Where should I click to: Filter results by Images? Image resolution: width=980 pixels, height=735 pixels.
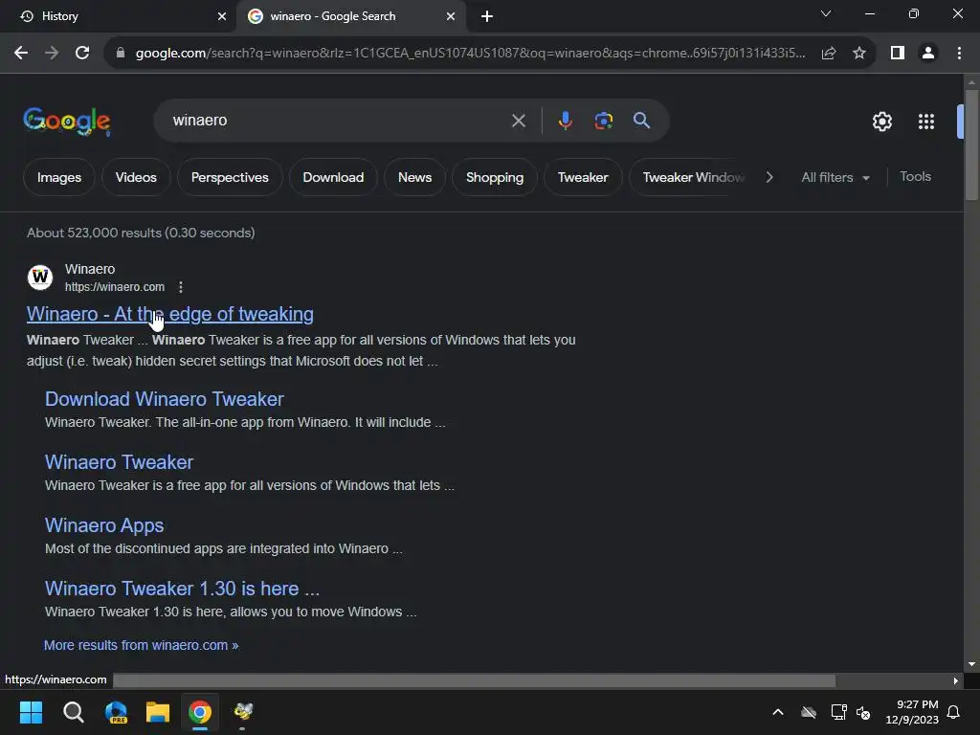[58, 177]
